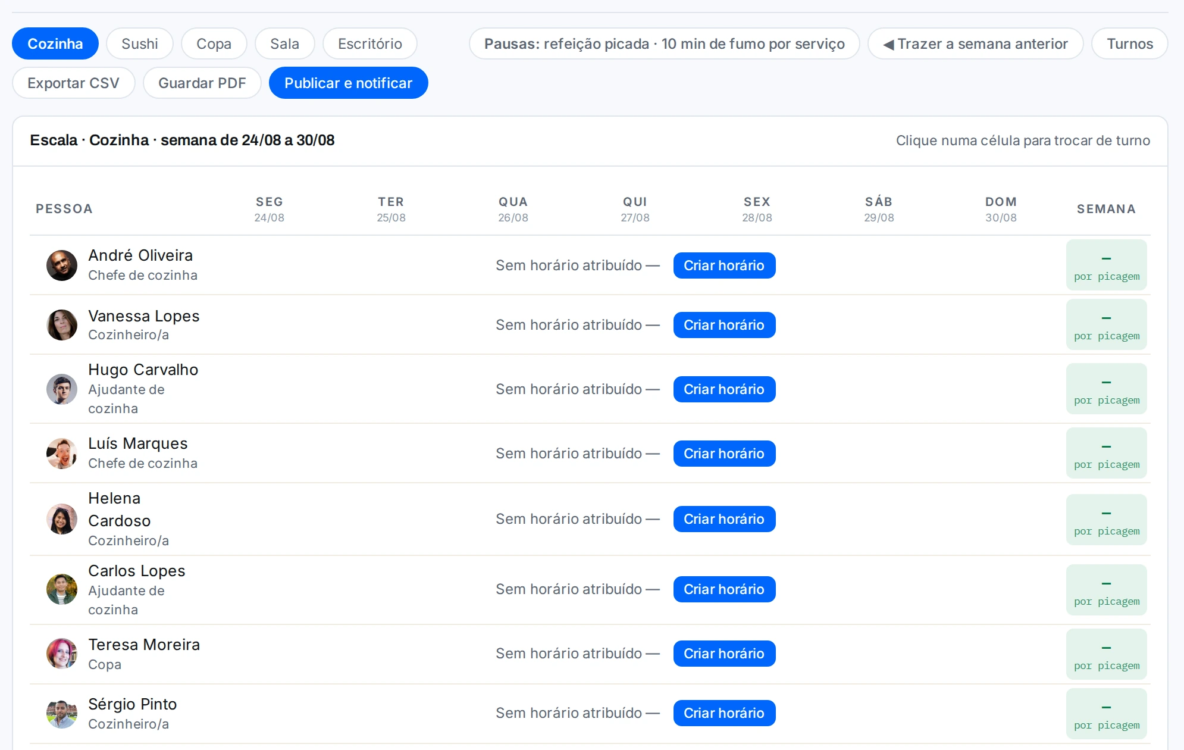Click Hugo Carvalho's avatar photo
The image size is (1184, 750).
pos(62,389)
